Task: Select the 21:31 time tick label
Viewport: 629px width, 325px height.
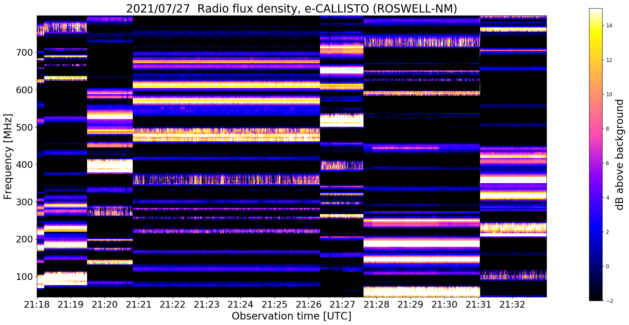Action: [x=479, y=305]
